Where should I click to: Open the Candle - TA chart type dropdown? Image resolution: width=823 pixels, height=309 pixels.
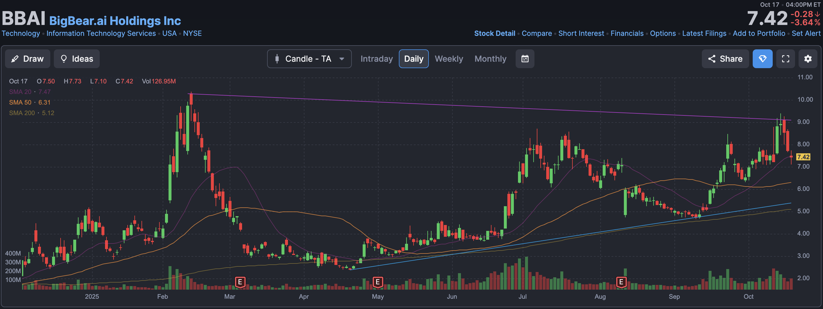309,59
